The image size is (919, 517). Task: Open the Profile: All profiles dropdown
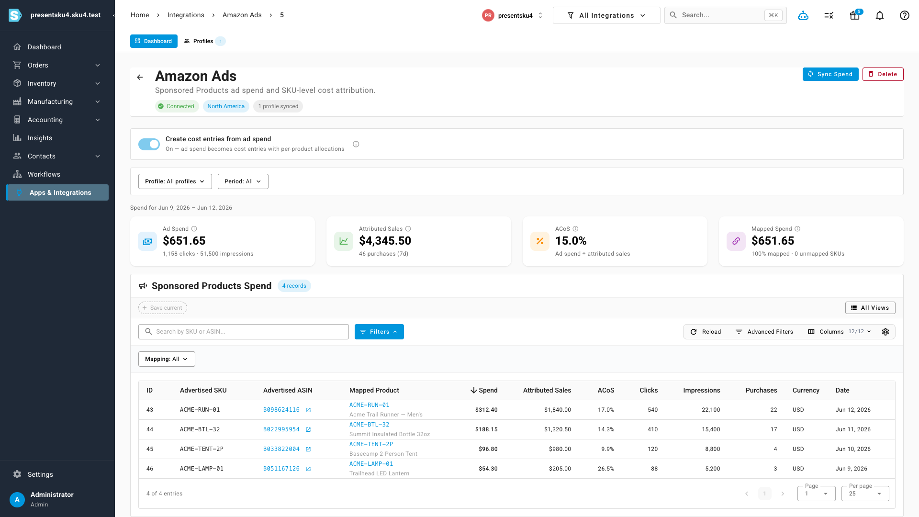point(175,181)
